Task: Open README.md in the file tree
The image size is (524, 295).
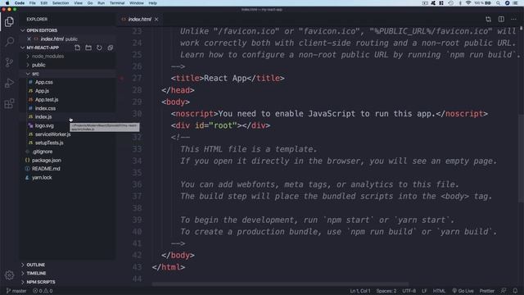Action: 46,169
